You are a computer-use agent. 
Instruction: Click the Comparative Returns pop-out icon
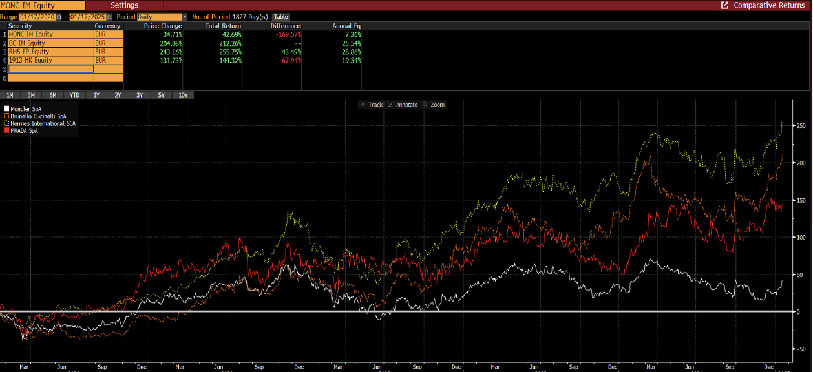[725, 5]
